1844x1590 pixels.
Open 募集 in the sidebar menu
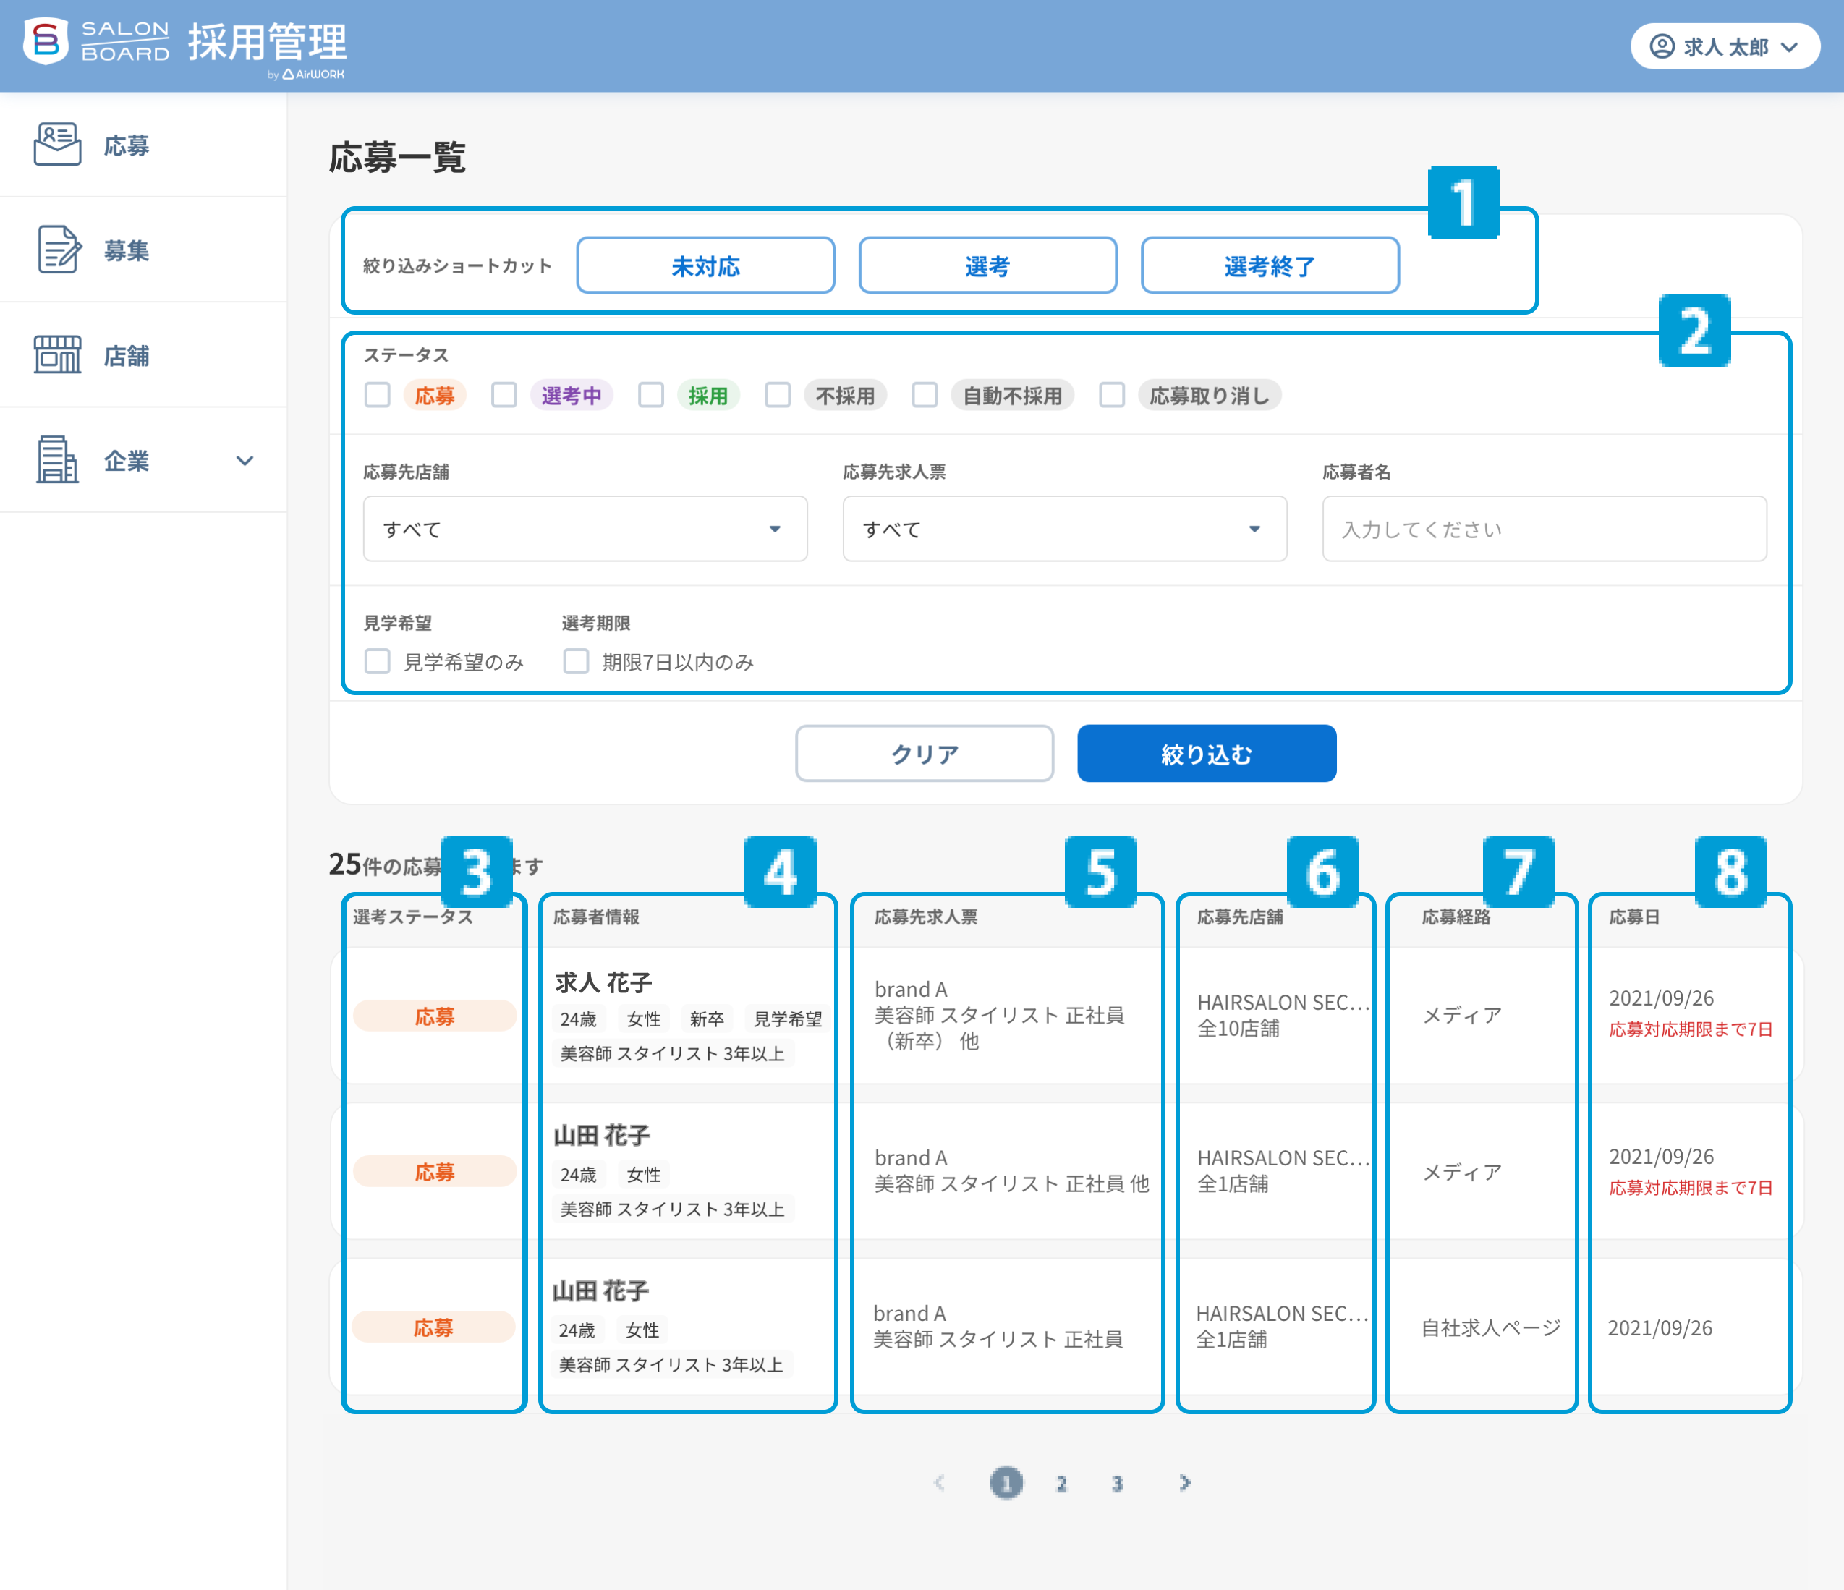[143, 250]
